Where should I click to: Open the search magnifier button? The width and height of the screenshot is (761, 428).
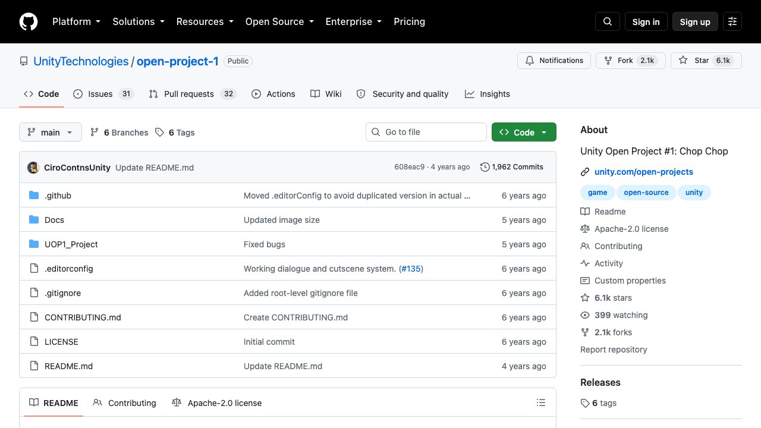coord(608,21)
